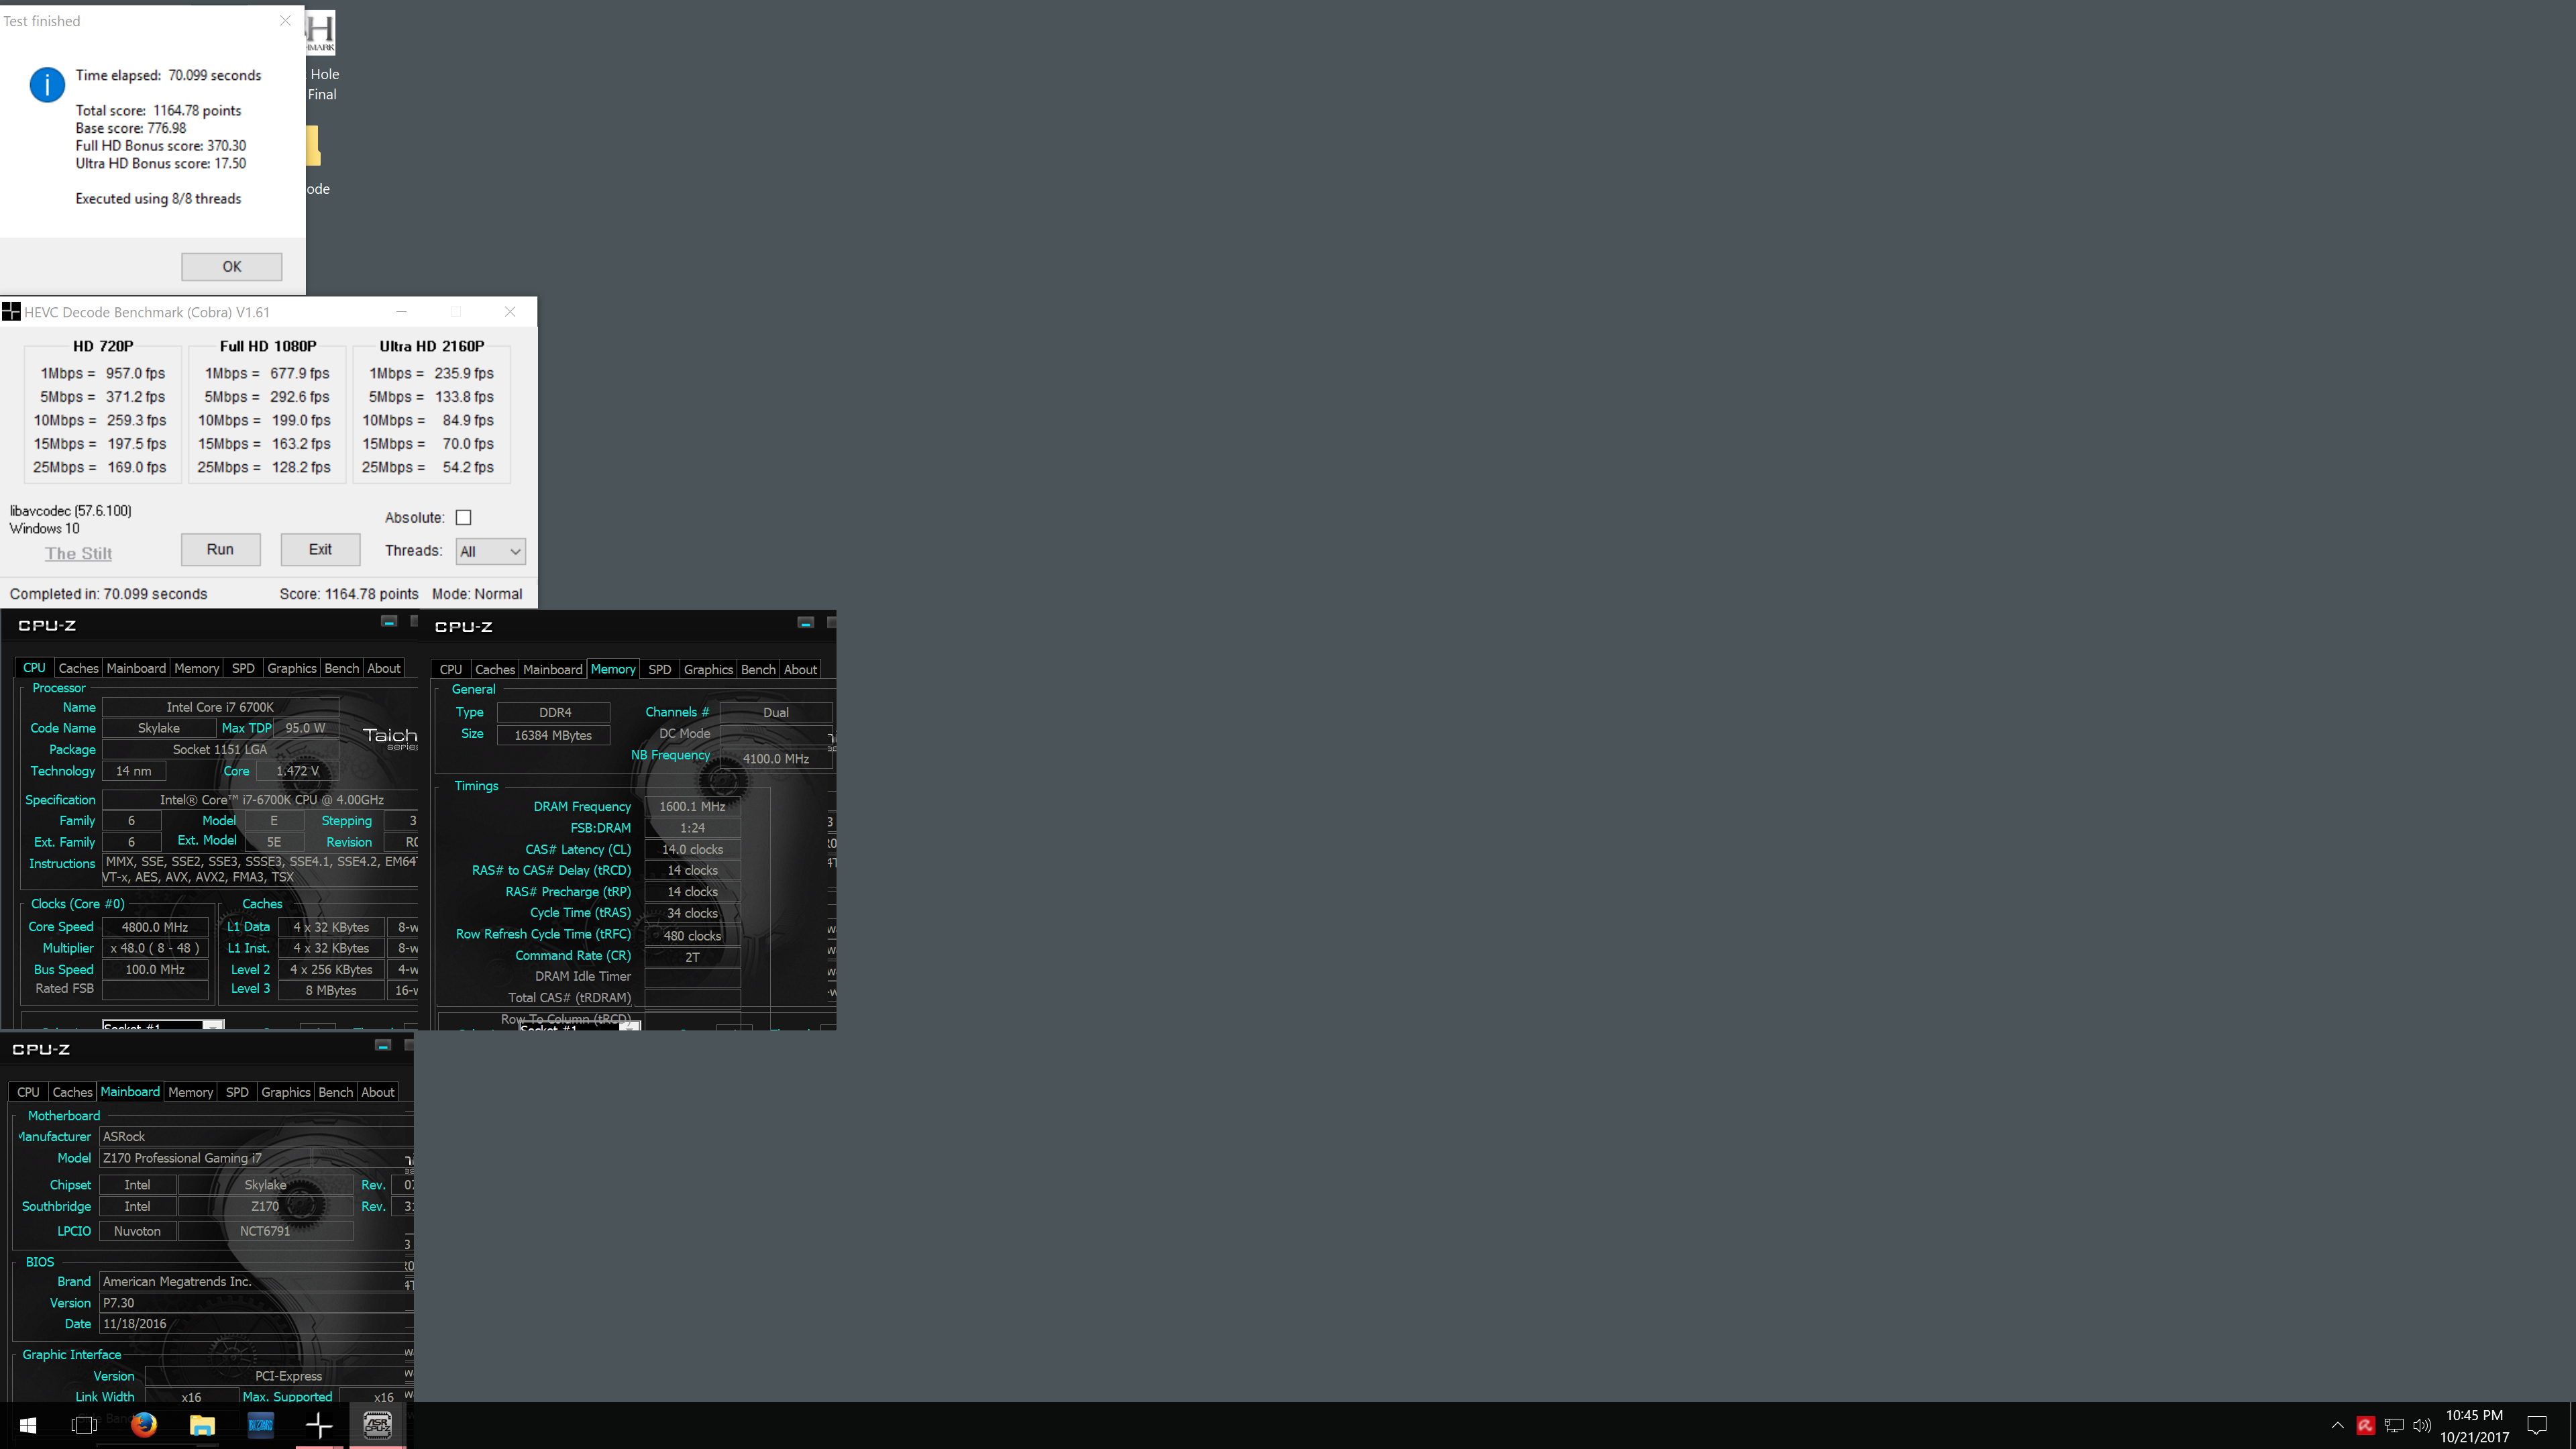Image resolution: width=2576 pixels, height=1449 pixels.
Task: Click the status bar Score: 1164.78 points
Action: [x=349, y=594]
